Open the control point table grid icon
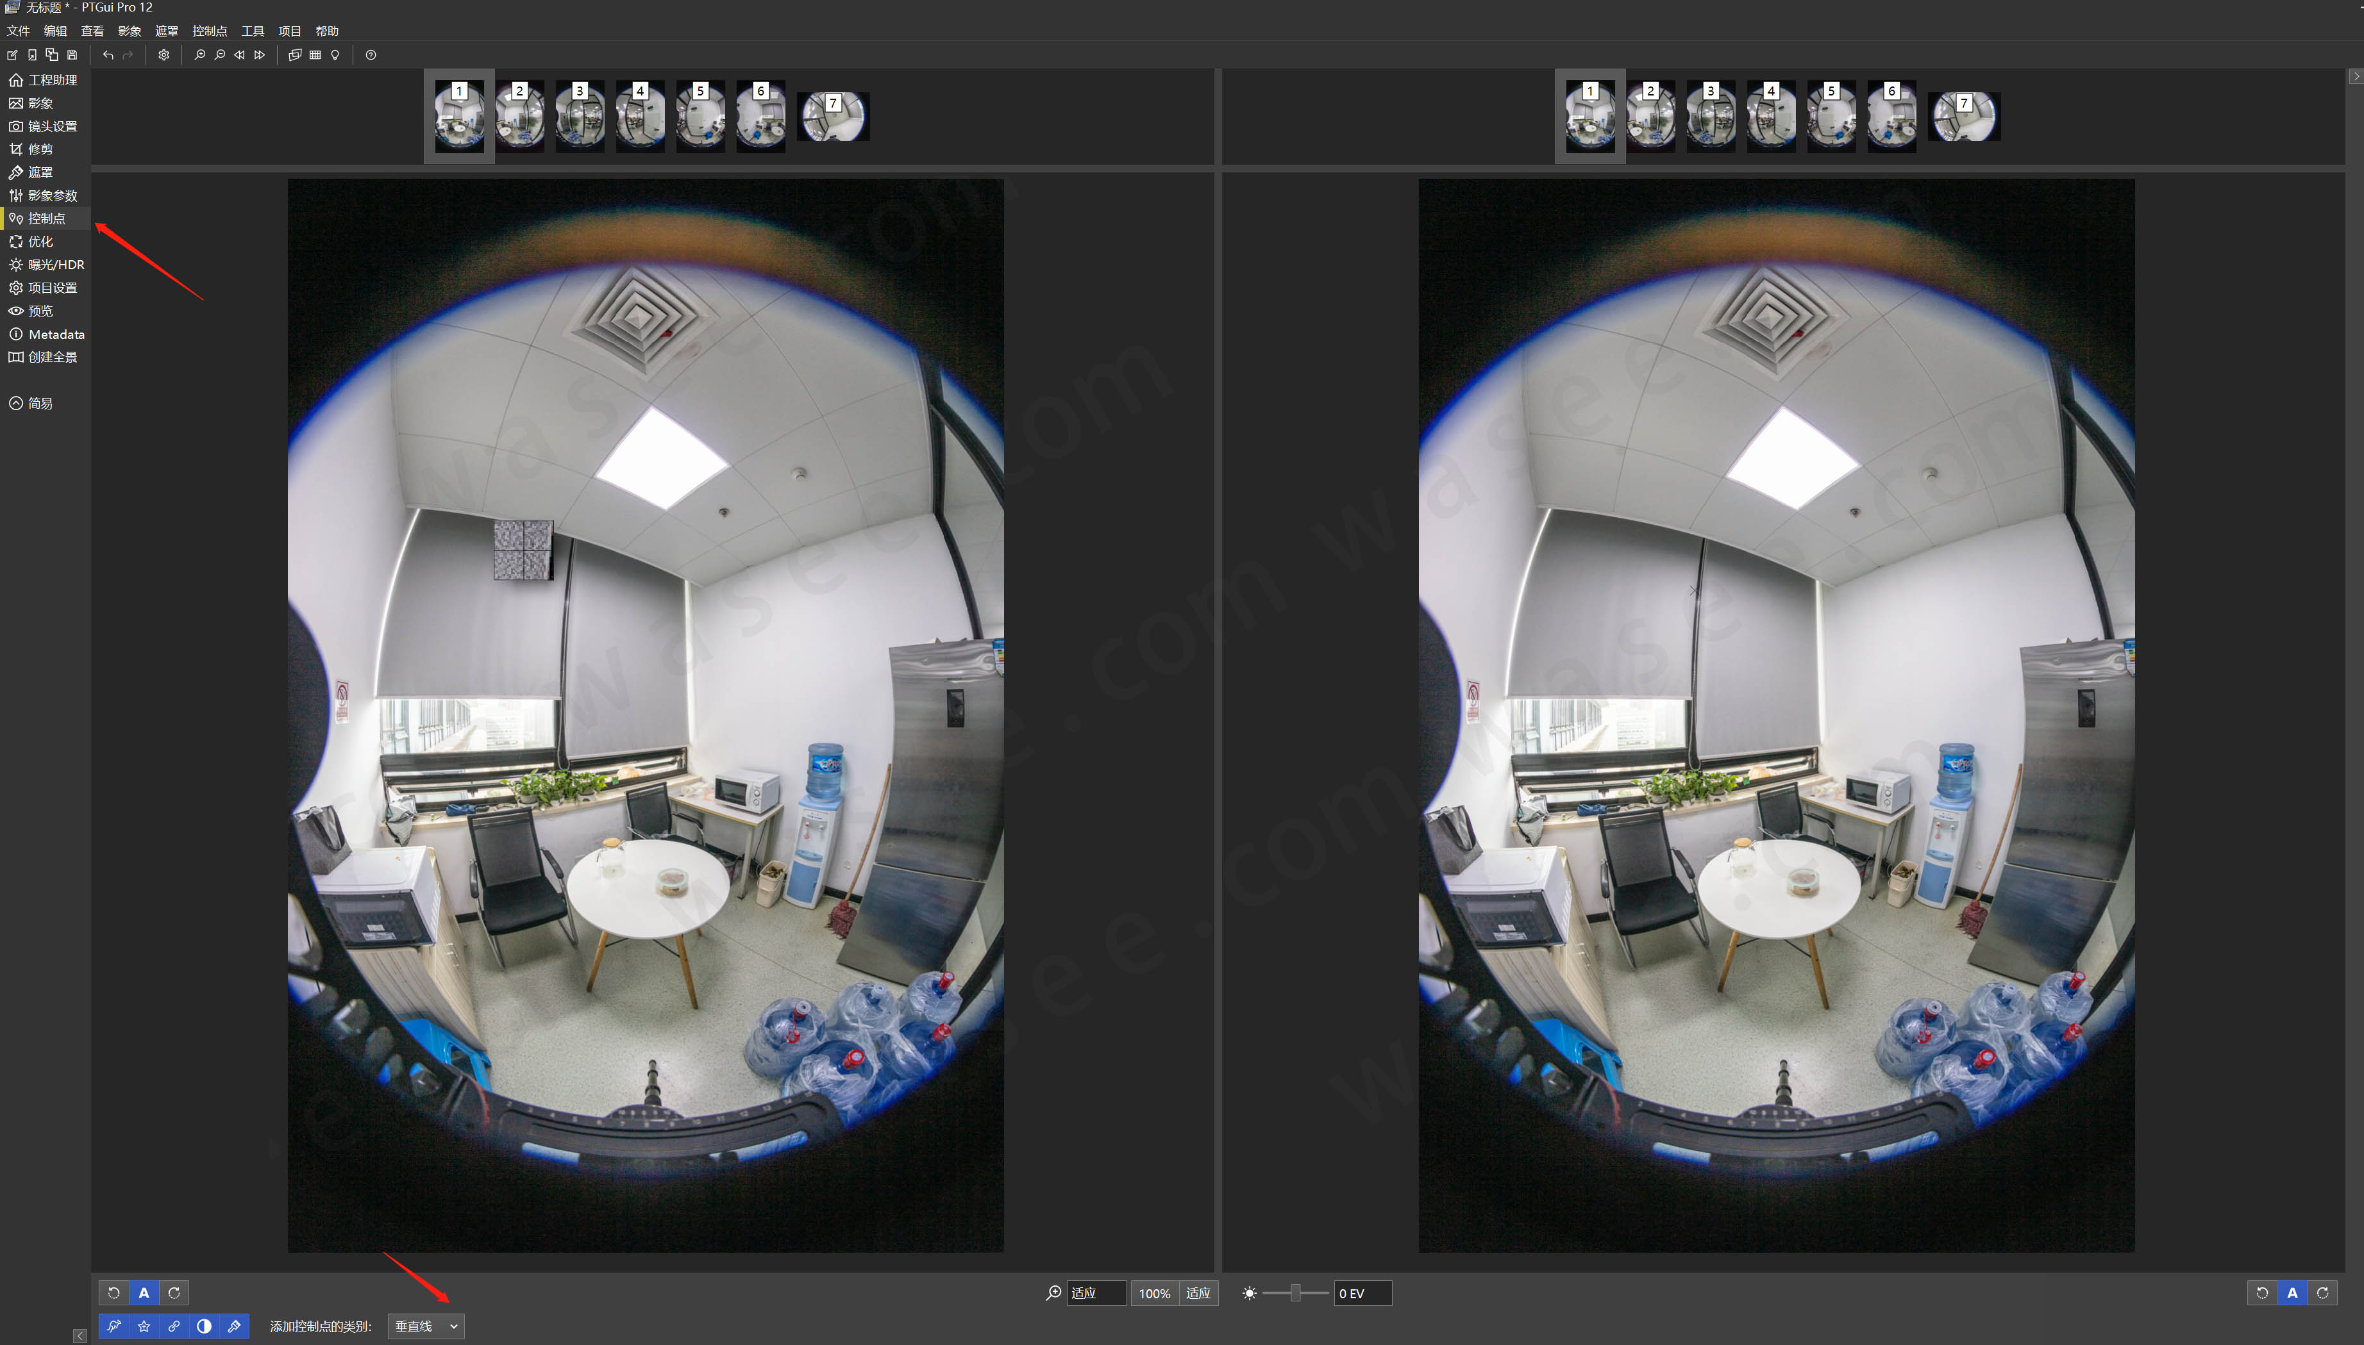This screenshot has width=2364, height=1345. point(315,55)
